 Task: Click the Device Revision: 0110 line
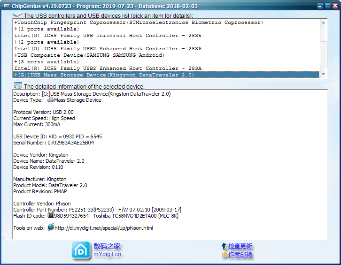click(38, 167)
